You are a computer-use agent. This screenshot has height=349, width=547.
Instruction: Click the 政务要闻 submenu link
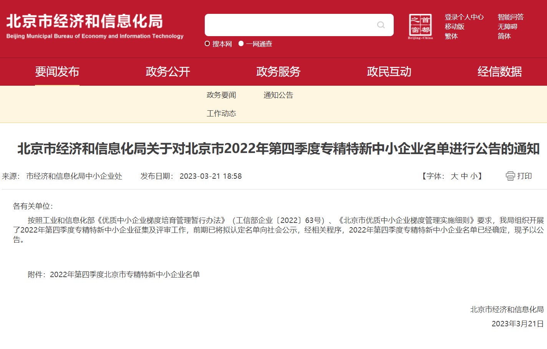coord(221,95)
